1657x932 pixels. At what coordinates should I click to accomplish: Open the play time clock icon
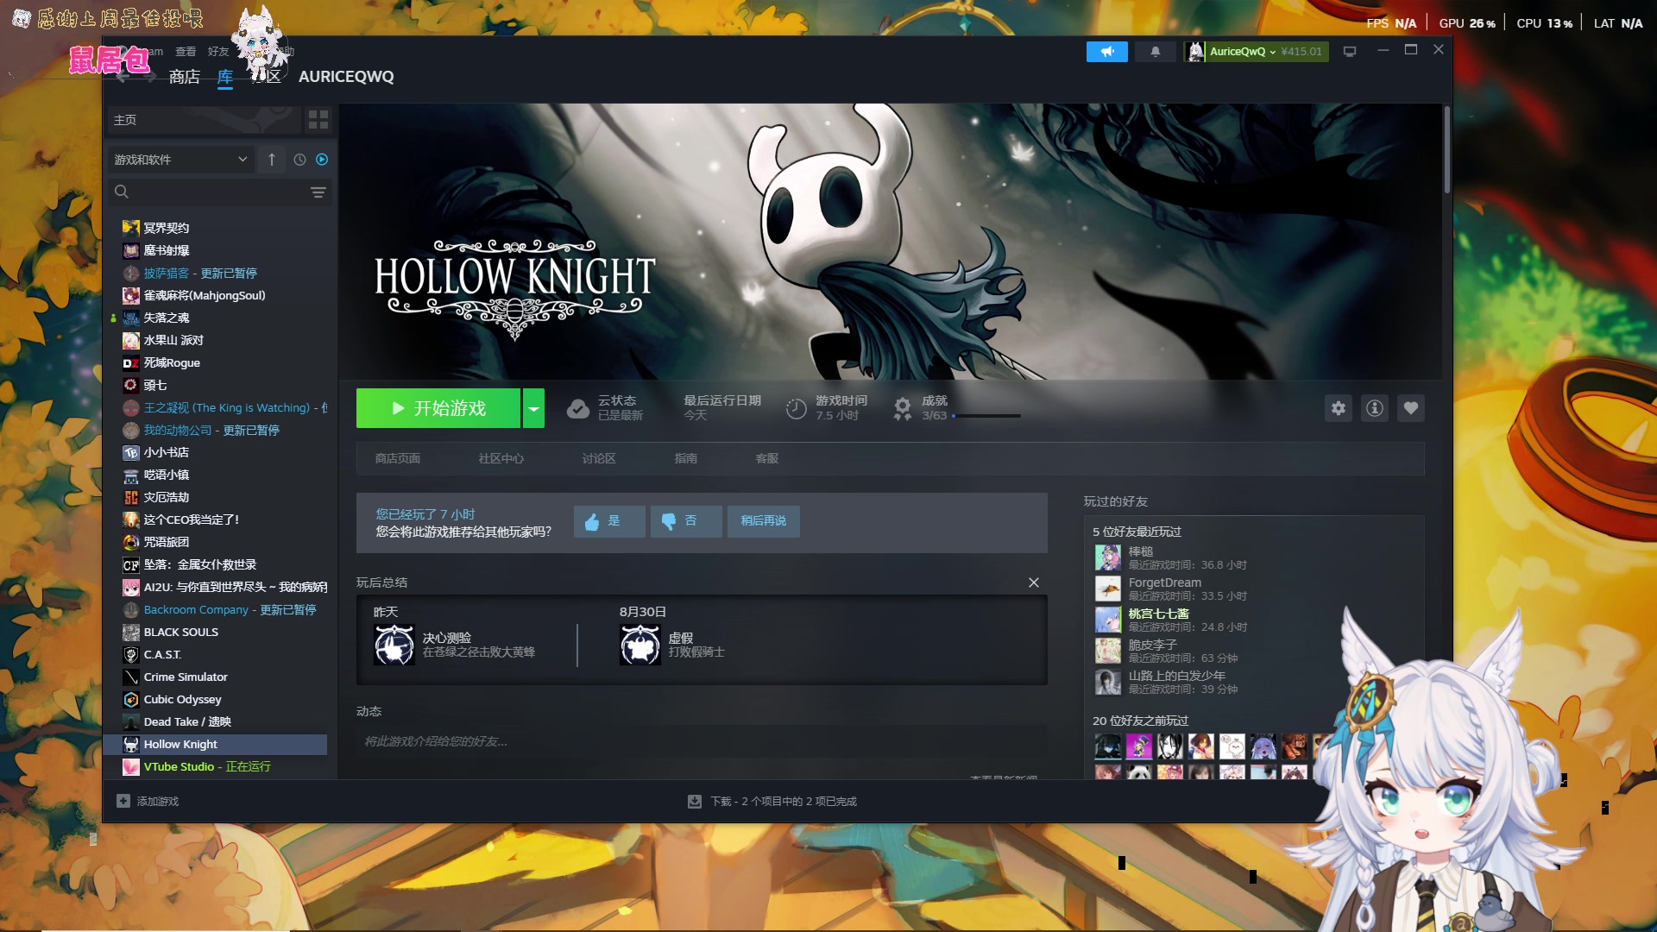pyautogui.click(x=796, y=408)
